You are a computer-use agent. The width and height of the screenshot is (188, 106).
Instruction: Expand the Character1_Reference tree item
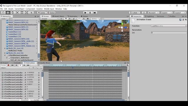(7, 58)
